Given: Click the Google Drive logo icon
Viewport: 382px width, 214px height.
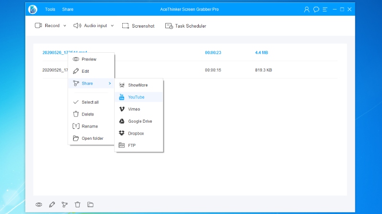Looking at the screenshot, I should 122,121.
